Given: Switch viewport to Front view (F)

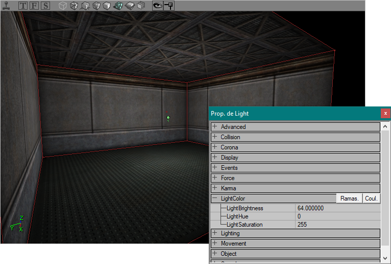Looking at the screenshot, I should click(x=35, y=6).
